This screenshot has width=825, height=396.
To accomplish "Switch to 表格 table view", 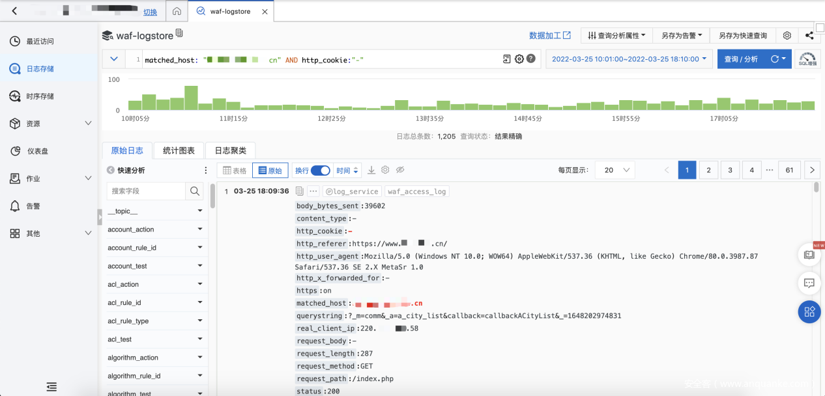I will [x=235, y=170].
